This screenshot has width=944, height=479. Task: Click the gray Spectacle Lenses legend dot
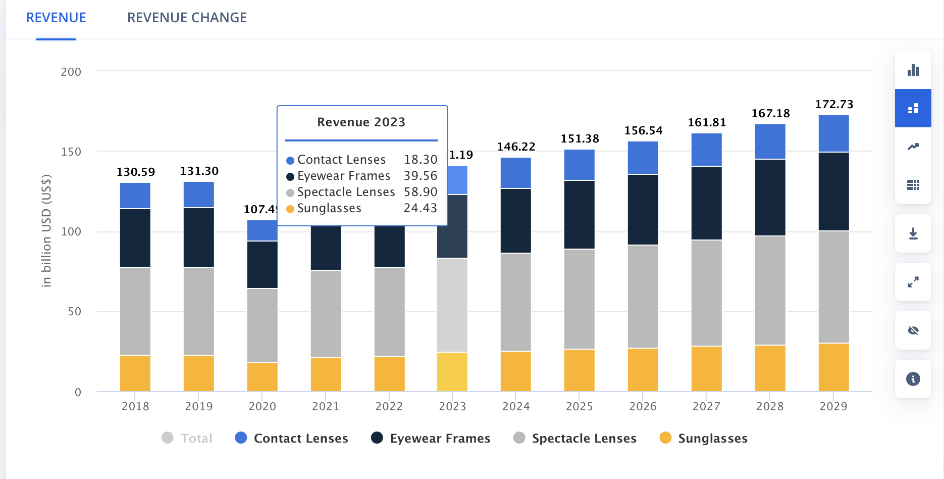519,438
